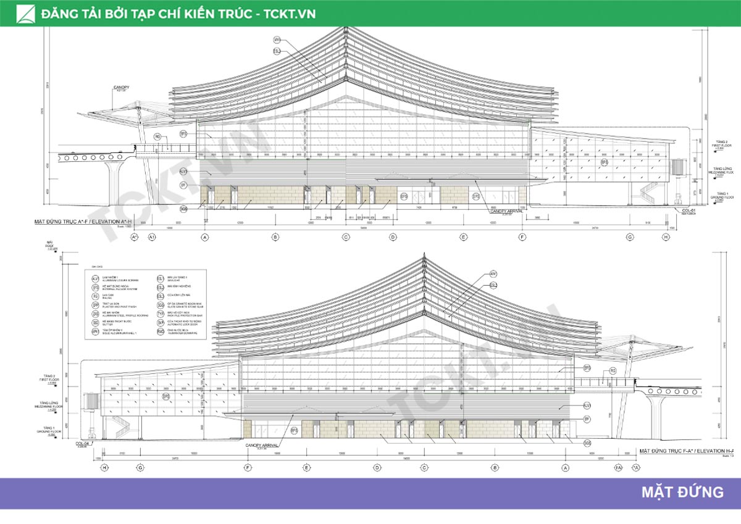Viewport: 741px width, 524px height.
Task: Click grid bubble G under the upper elevation
Action: 630,237
